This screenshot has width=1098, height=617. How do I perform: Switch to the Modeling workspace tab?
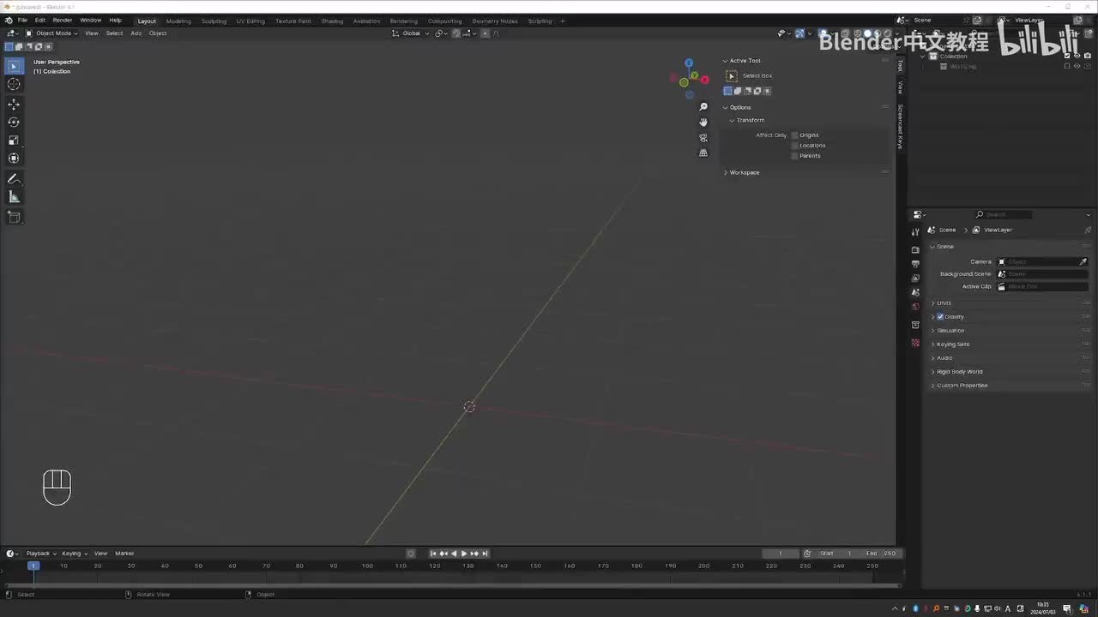click(x=178, y=21)
